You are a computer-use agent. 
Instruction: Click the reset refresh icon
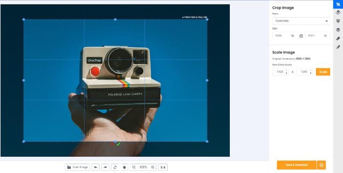115,167
